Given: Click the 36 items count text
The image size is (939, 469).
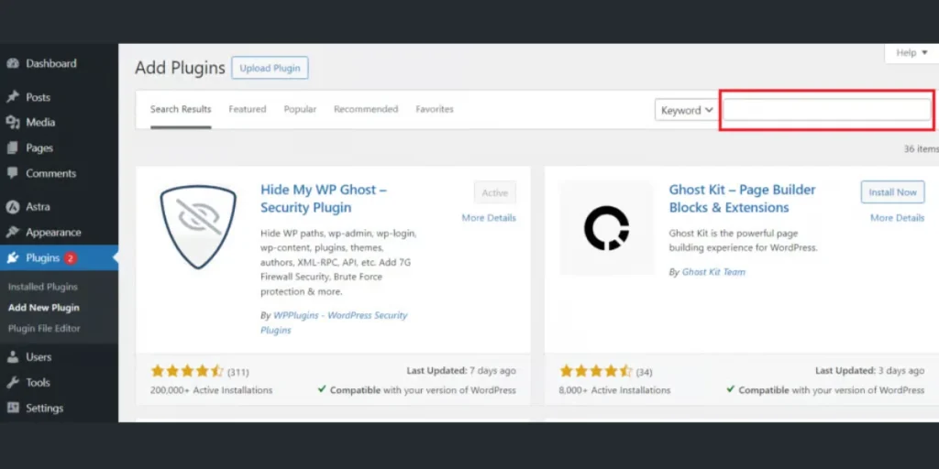Looking at the screenshot, I should click(921, 149).
